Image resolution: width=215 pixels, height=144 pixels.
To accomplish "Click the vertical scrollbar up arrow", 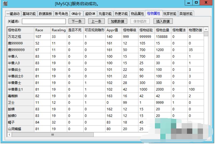I will 206,29.
